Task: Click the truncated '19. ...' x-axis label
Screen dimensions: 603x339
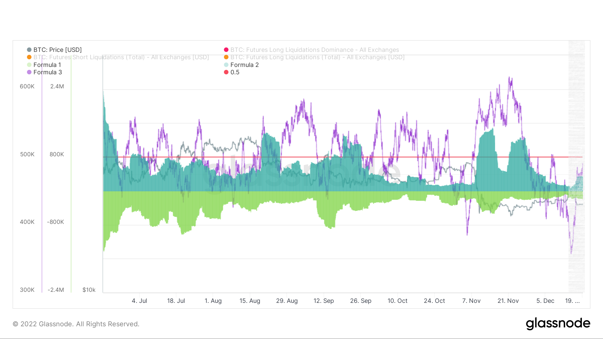Action: (573, 301)
